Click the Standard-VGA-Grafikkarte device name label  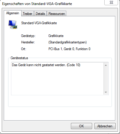[x=39, y=23]
